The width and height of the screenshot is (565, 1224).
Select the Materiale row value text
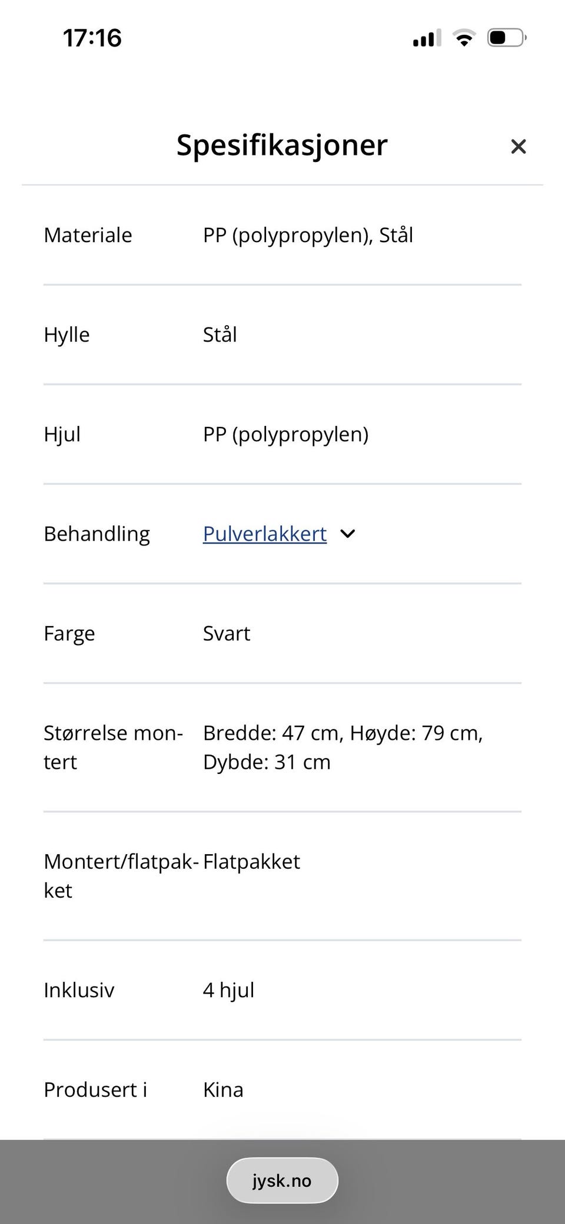[x=308, y=235]
